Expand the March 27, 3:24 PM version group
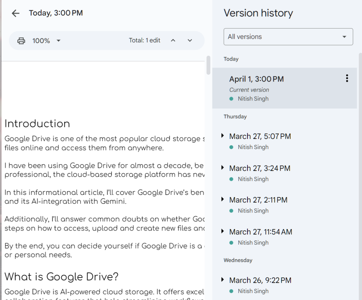 point(222,167)
